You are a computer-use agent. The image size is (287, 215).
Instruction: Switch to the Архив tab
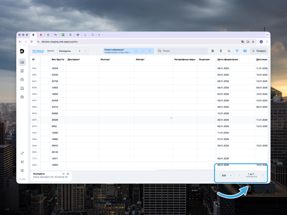click(x=51, y=51)
